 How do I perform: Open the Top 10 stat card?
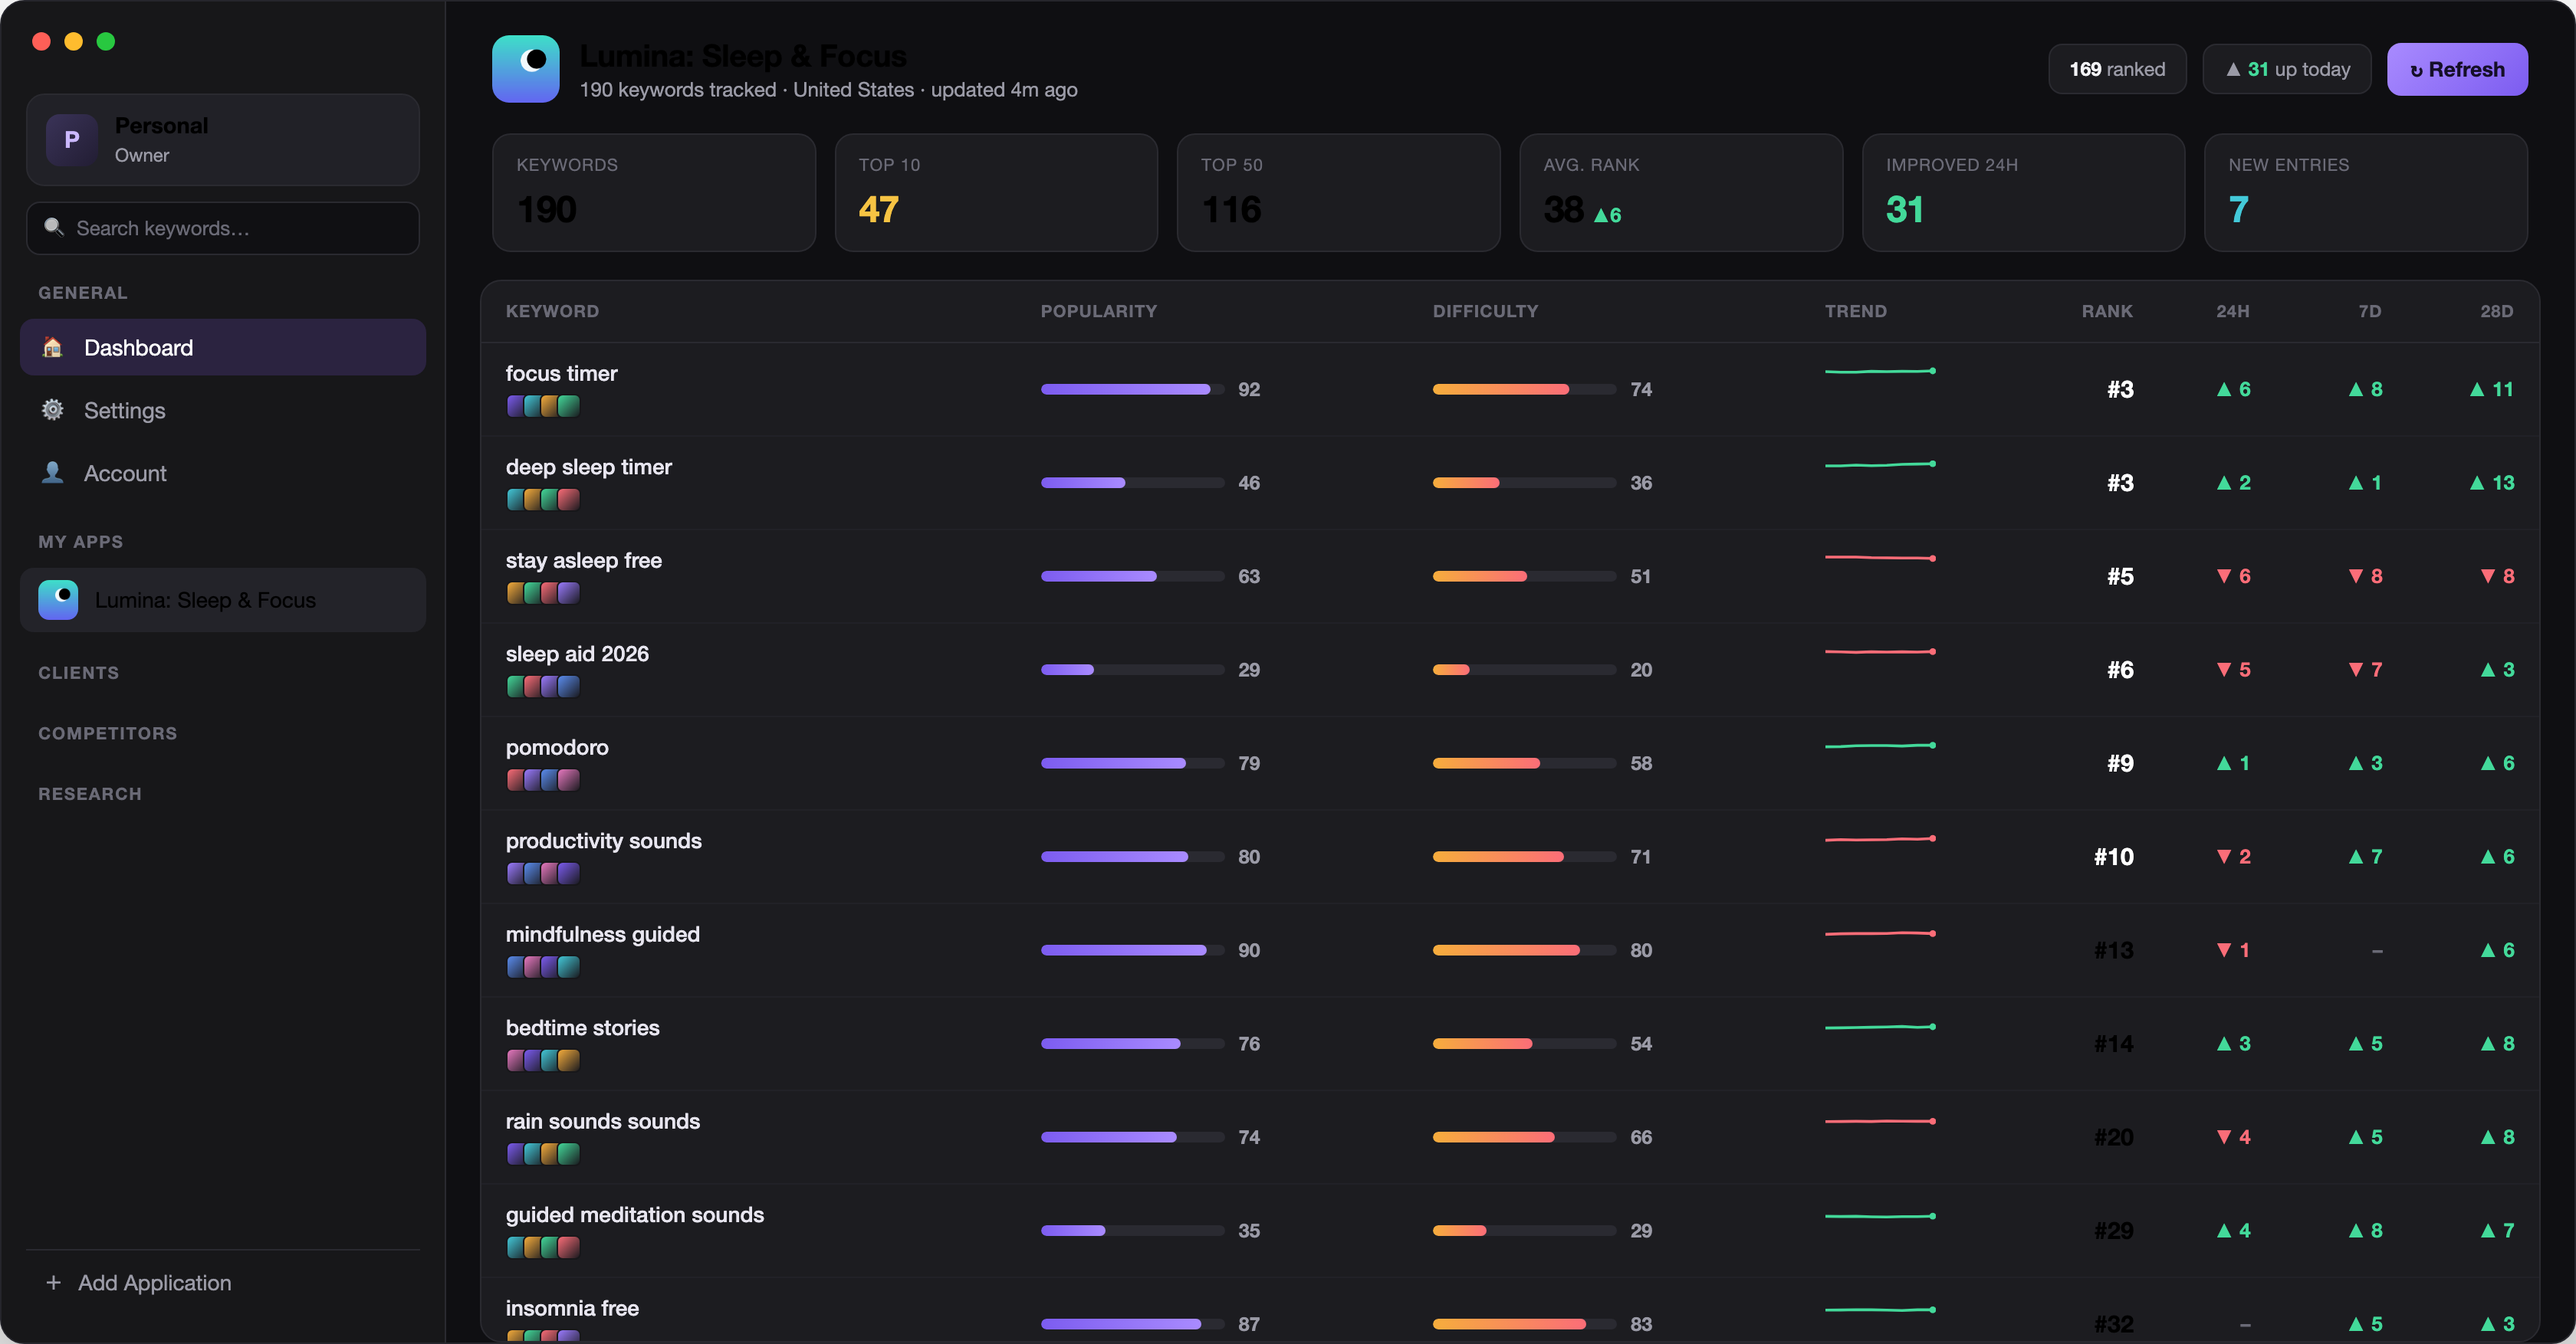click(996, 193)
